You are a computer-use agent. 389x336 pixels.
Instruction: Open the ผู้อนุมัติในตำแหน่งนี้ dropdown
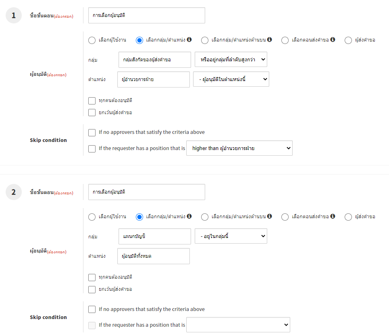click(x=231, y=79)
